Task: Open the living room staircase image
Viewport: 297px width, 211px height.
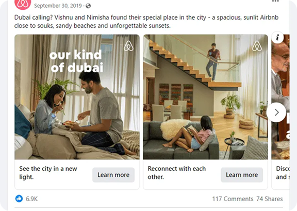Action: click(206, 97)
